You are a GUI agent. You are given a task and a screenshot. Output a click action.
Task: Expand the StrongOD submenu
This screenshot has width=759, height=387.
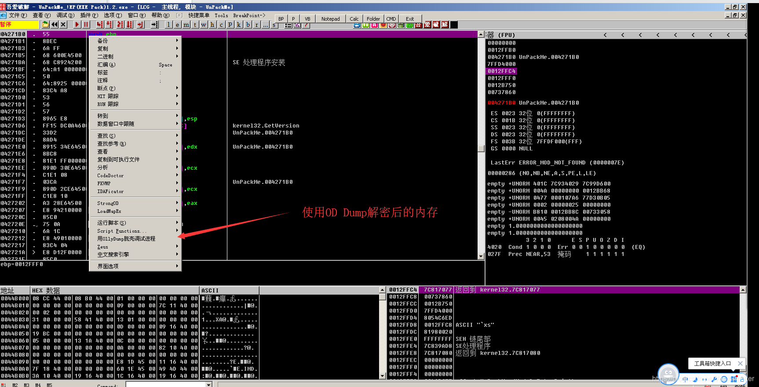pos(135,203)
